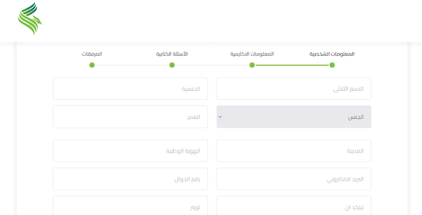Select the المعلومات الشخصية step dot
The height and width of the screenshot is (215, 422).
coord(332,65)
